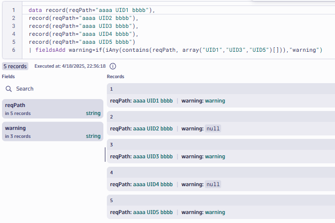Select the warning field in Fields list

52,132
